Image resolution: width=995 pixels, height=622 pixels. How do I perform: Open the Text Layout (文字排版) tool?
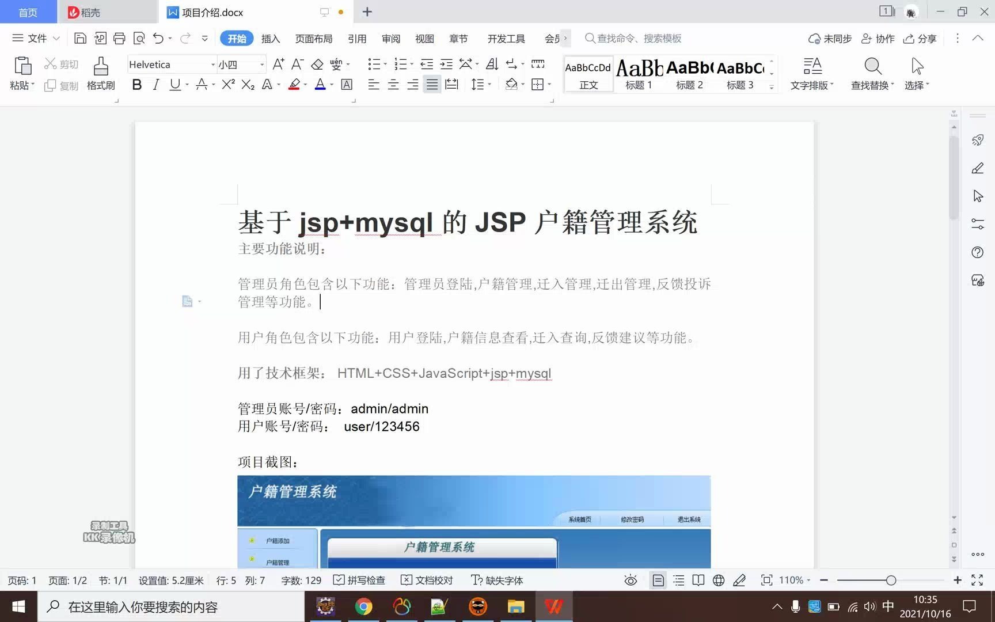click(812, 74)
